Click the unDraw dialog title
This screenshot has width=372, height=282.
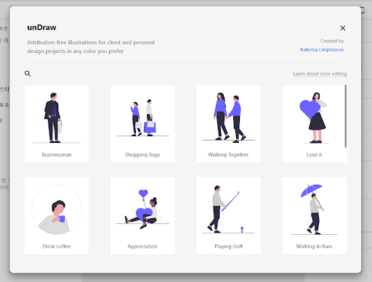[41, 28]
